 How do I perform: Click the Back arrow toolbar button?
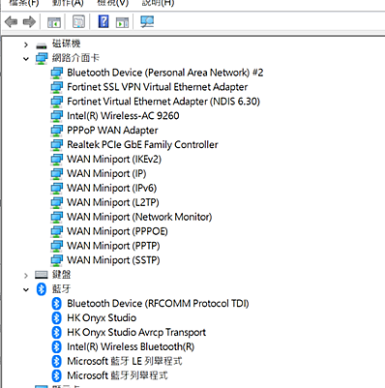click(12, 22)
